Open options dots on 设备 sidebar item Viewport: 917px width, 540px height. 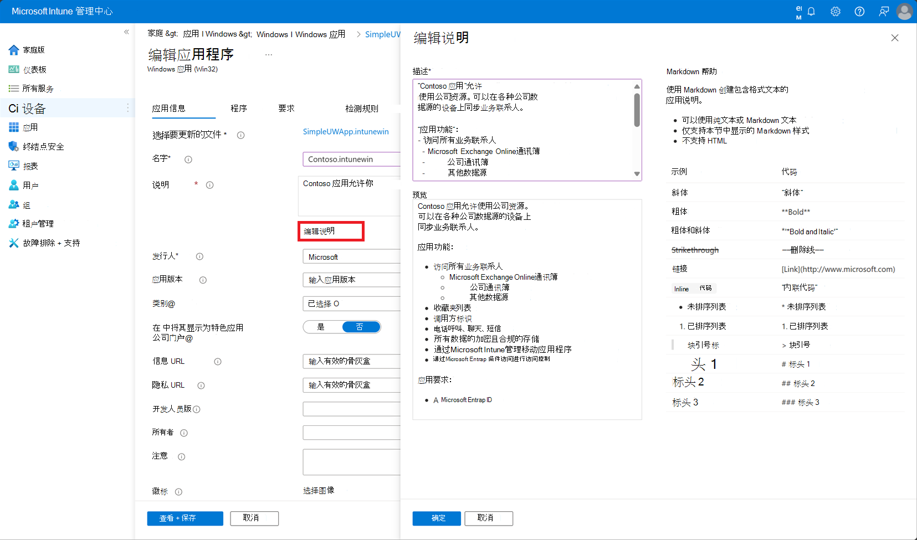tap(128, 108)
